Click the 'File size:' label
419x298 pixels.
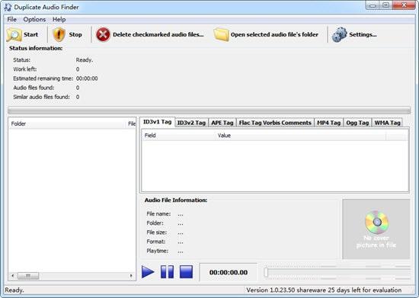[157, 232]
